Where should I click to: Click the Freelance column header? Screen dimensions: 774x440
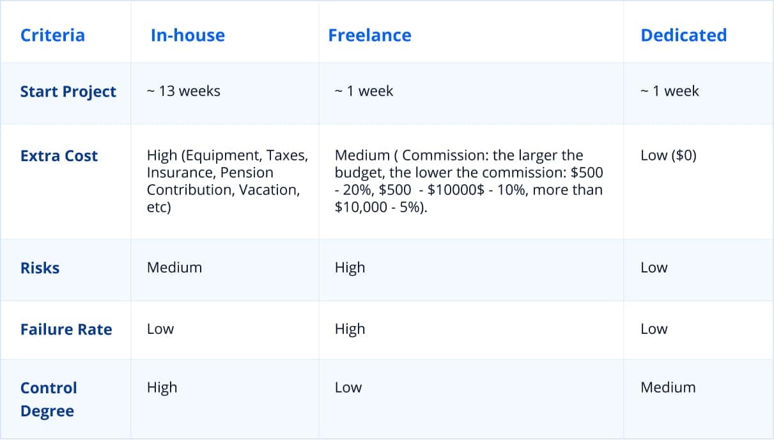pos(369,35)
